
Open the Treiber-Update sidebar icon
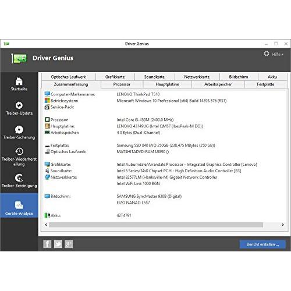[19, 105]
